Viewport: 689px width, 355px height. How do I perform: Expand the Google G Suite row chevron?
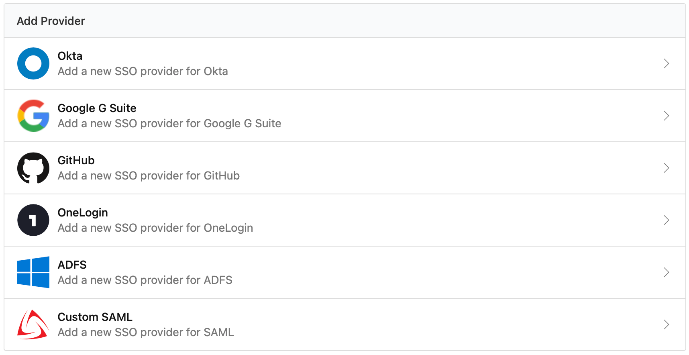point(666,116)
